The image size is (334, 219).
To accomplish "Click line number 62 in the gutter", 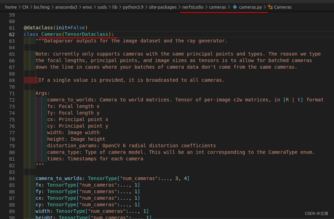I will 12,34.
